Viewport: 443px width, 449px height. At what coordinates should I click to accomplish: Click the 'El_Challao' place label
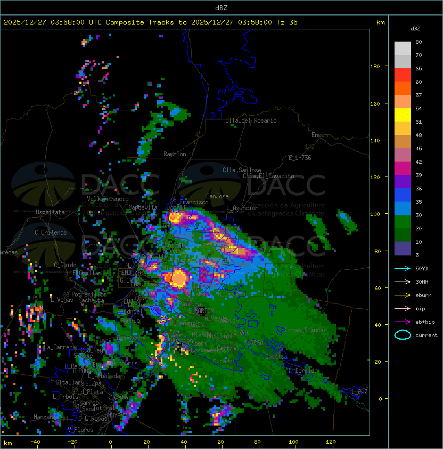pyautogui.click(x=87, y=273)
